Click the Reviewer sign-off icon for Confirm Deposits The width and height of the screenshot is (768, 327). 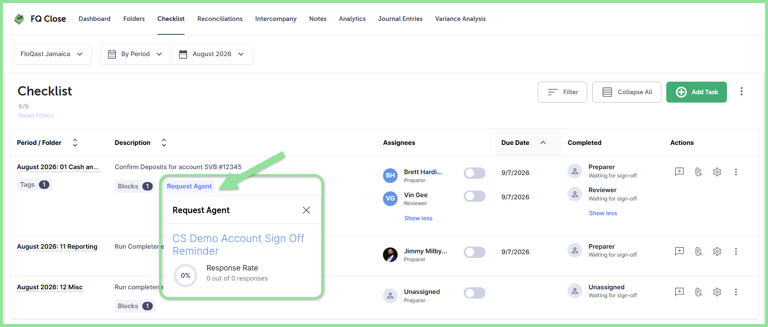[x=575, y=194]
